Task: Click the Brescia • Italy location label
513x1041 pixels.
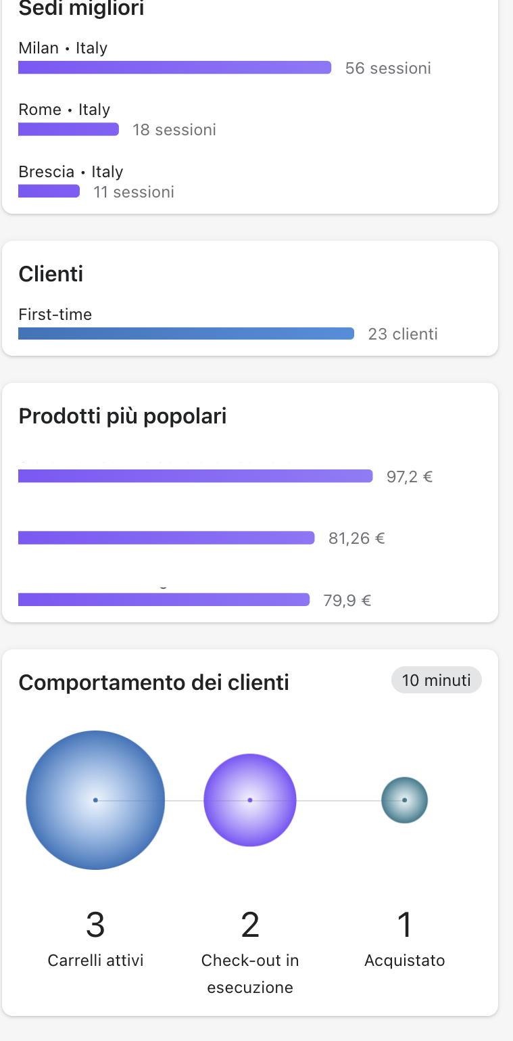Action: point(71,172)
